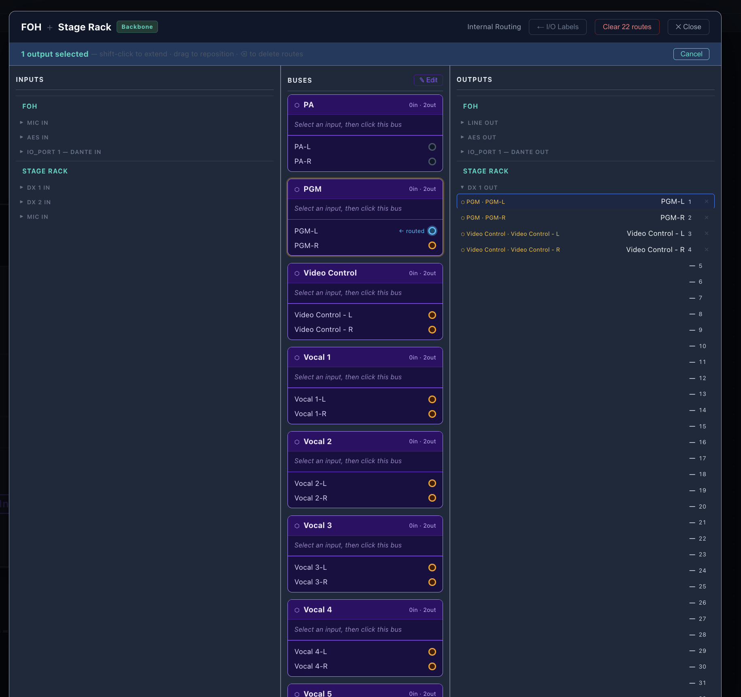Click the PGM bus hexagon icon
Screen dimensions: 741x697
click(297, 189)
